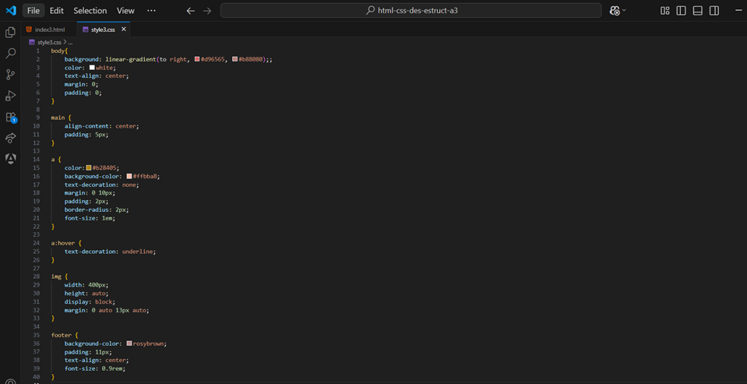The height and width of the screenshot is (384, 747).
Task: Click the footer selector on line 35
Action: click(x=61, y=335)
